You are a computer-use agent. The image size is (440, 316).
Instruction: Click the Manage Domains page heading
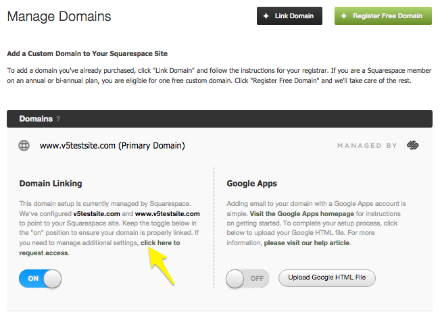(59, 16)
